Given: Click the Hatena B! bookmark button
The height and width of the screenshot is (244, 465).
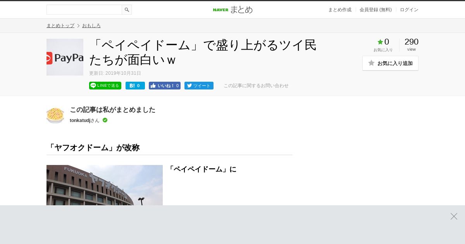Looking at the screenshot, I should (135, 86).
